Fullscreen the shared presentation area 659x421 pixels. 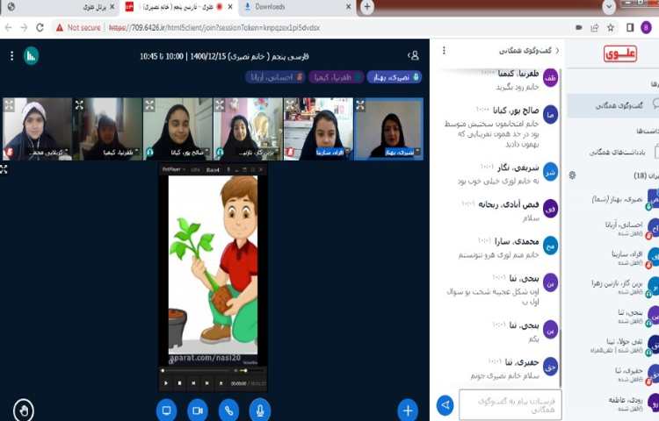tap(4, 168)
